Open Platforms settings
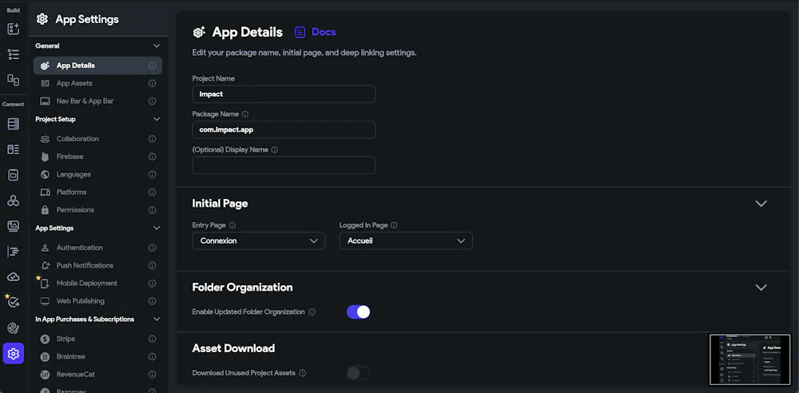The width and height of the screenshot is (799, 393). pyautogui.click(x=97, y=193)
